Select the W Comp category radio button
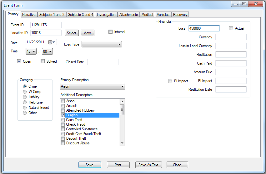The image size is (266, 174). point(25,92)
